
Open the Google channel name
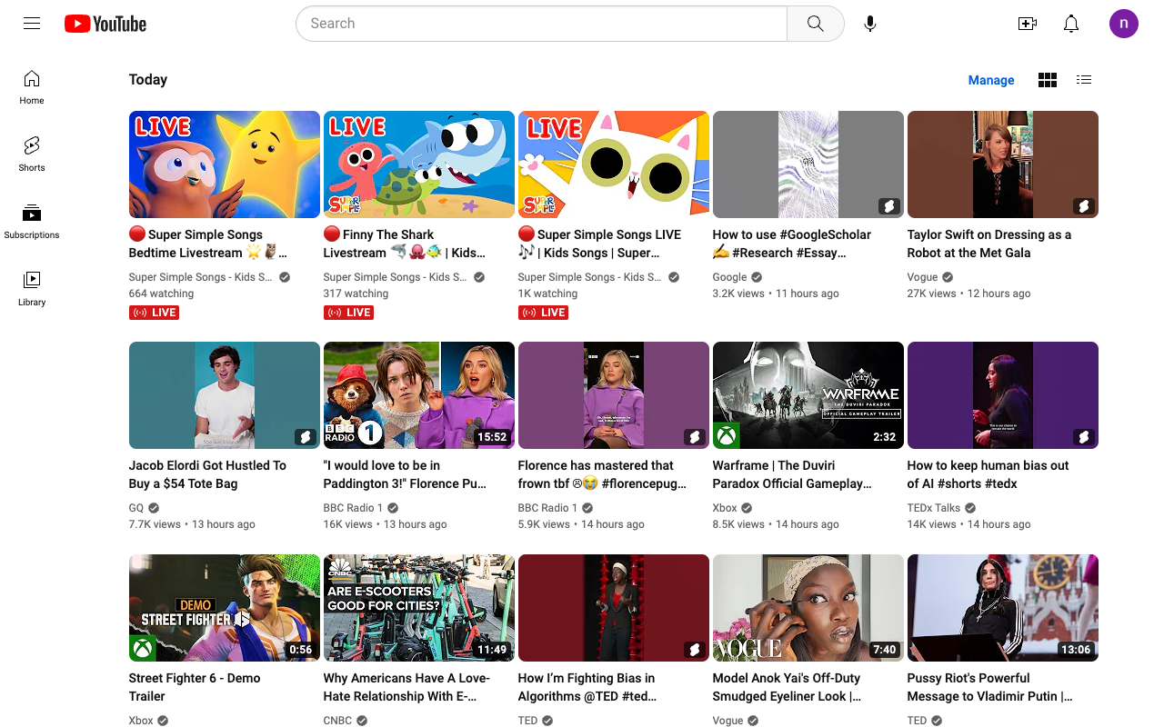pos(729,277)
